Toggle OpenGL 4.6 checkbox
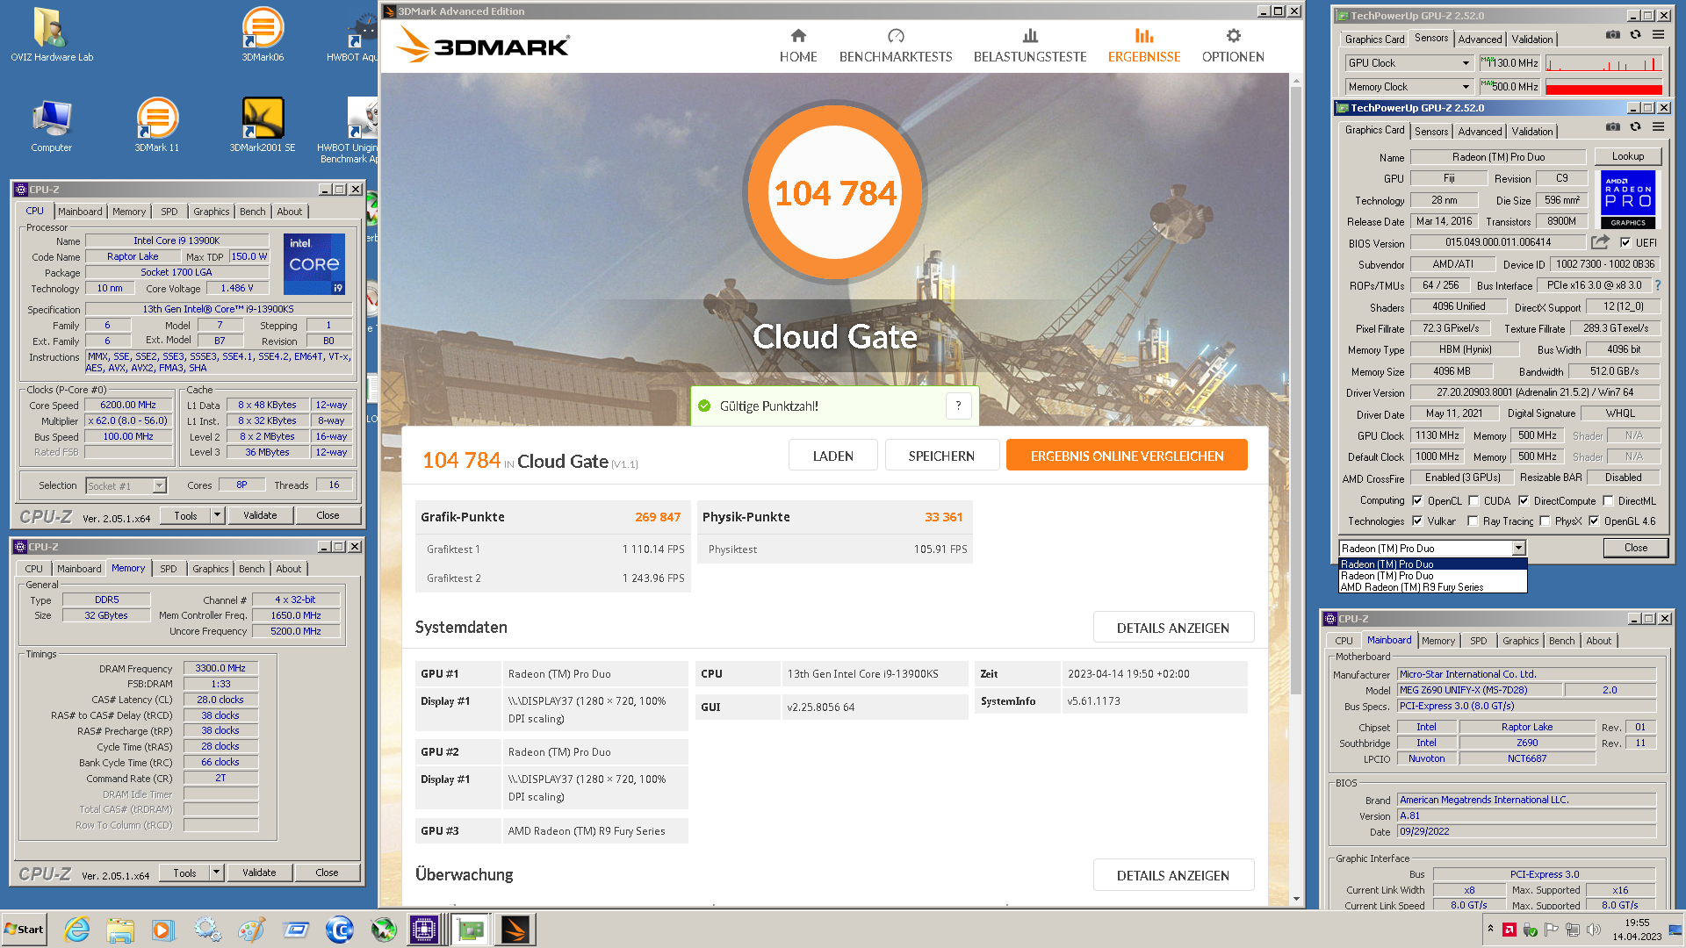The width and height of the screenshot is (1686, 948). pos(1593,521)
